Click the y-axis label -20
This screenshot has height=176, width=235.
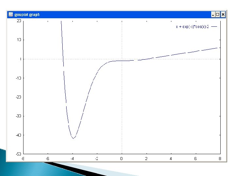(18, 97)
